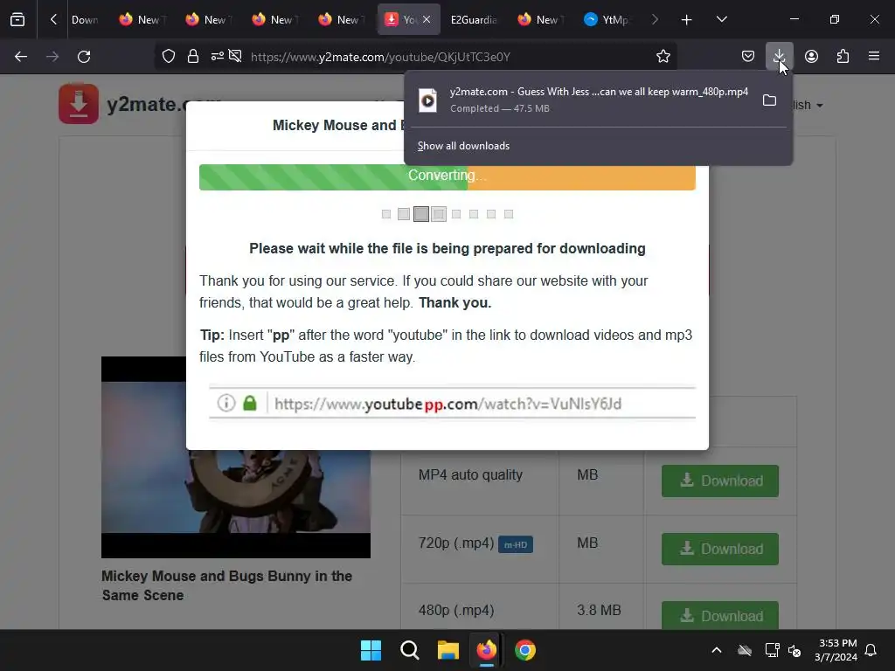Click the 3.8 MB size cell
The width and height of the screenshot is (895, 671).
coord(599,610)
